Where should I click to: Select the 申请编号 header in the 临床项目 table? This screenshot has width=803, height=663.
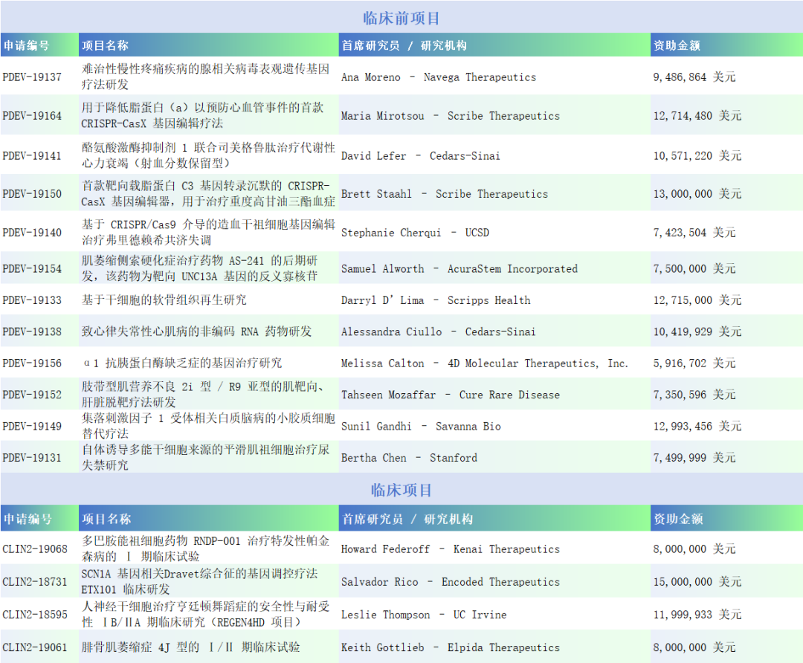tap(28, 519)
